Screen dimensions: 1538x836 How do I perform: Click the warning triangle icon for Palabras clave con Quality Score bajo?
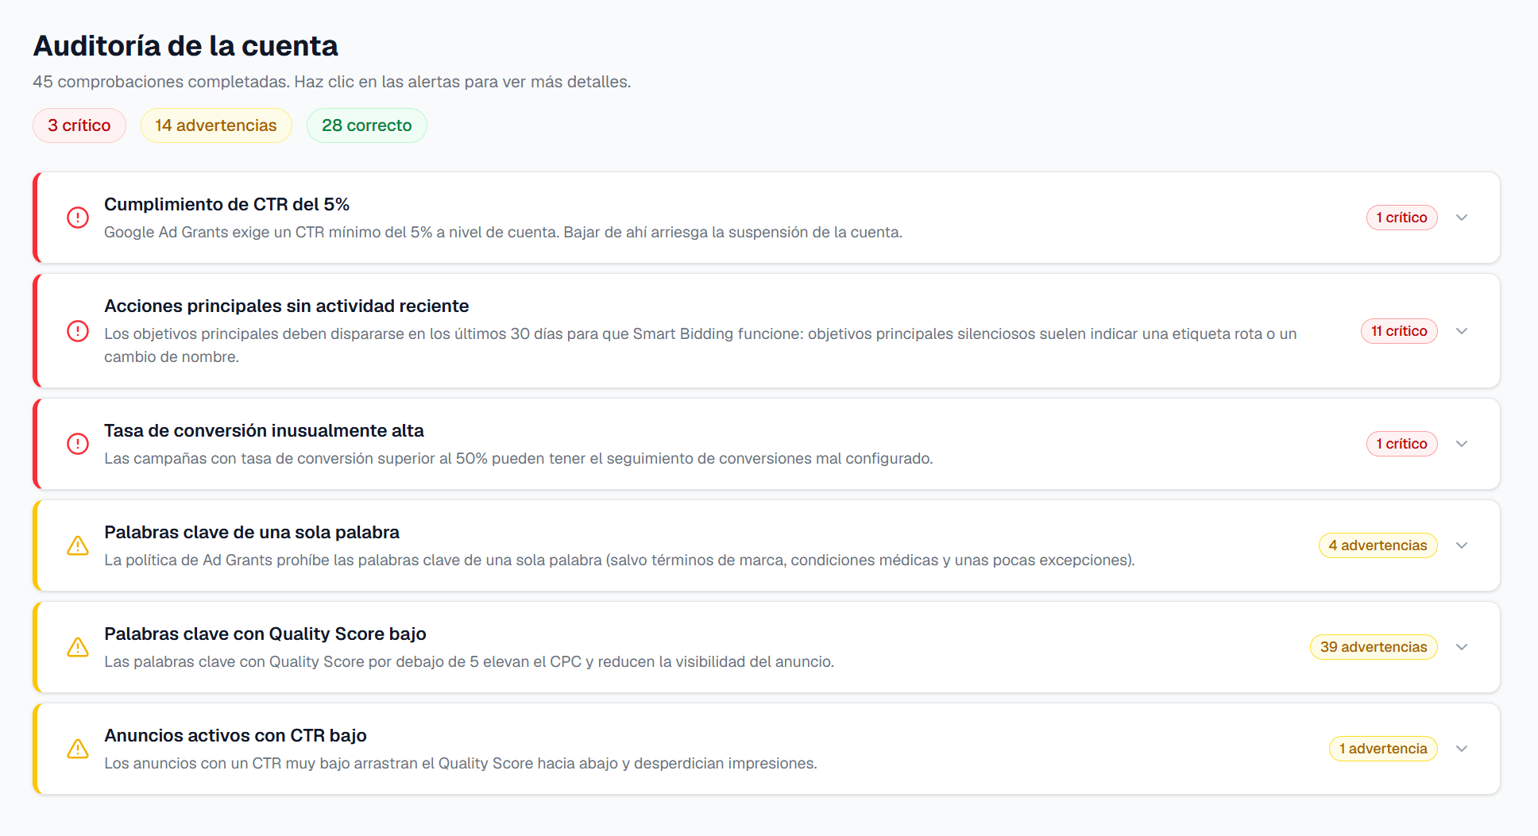tap(78, 647)
